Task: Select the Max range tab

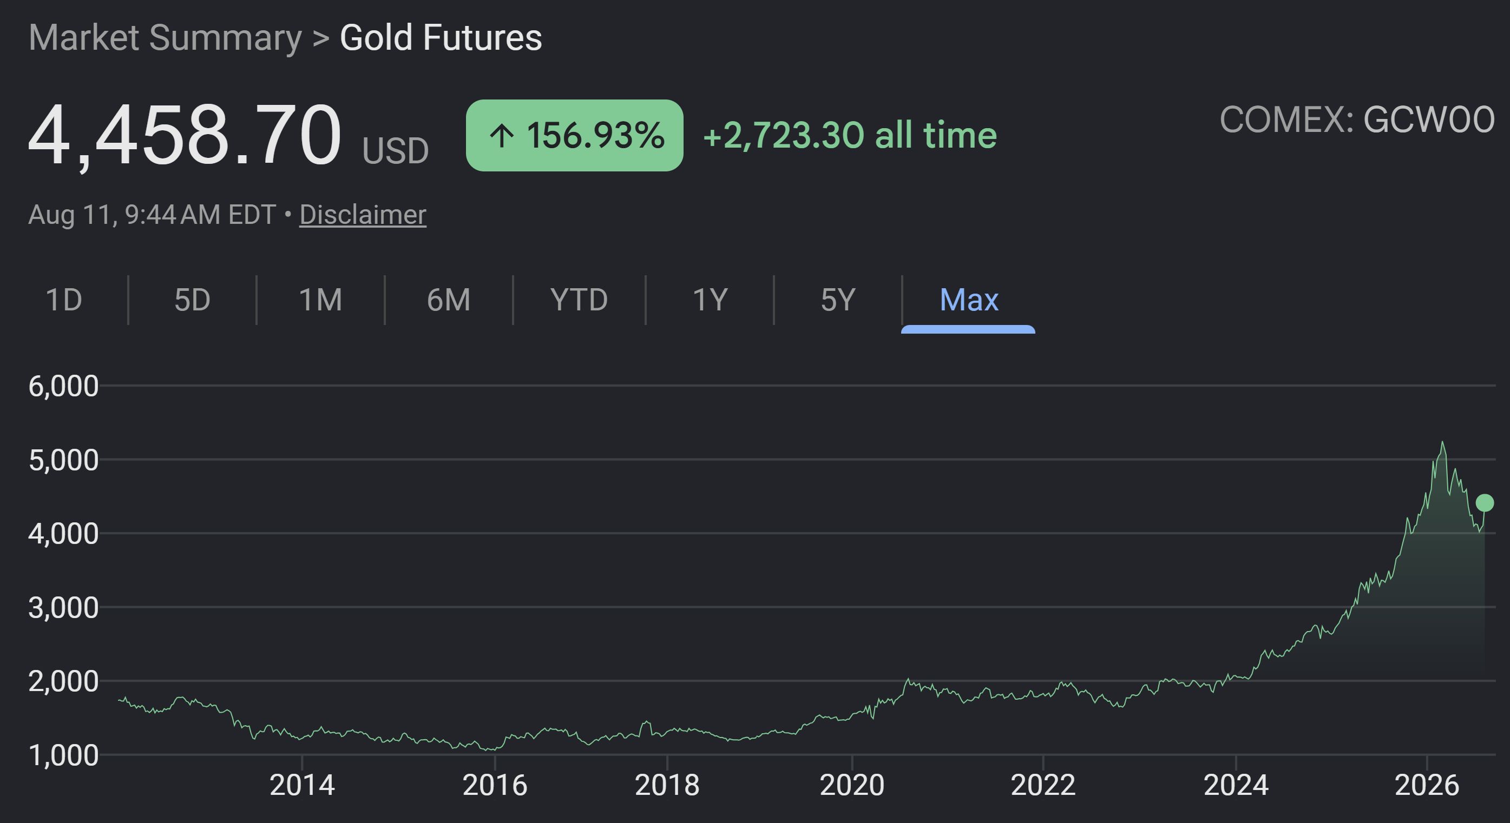Action: pyautogui.click(x=969, y=300)
